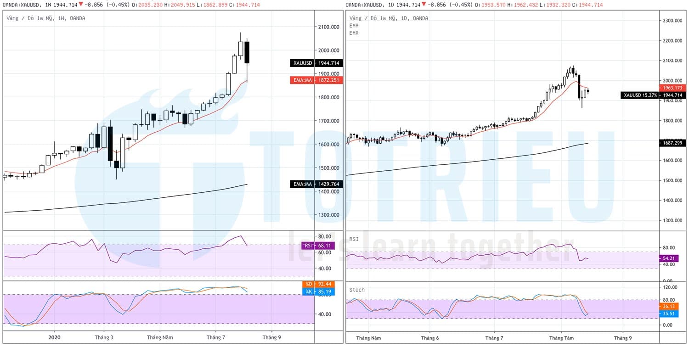Screen dimensions: 689x347
Task: Click the 2020 label on the time axis
Action: 54,337
